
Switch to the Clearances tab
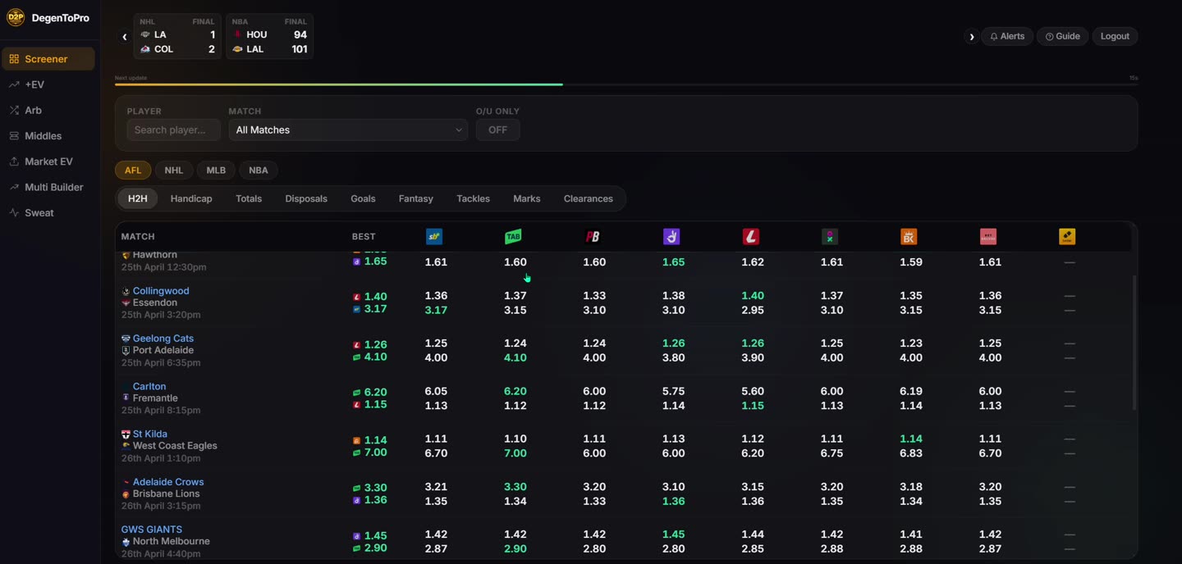(x=588, y=198)
